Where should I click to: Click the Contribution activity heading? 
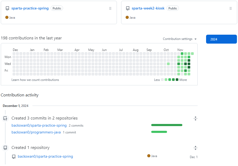click(20, 95)
